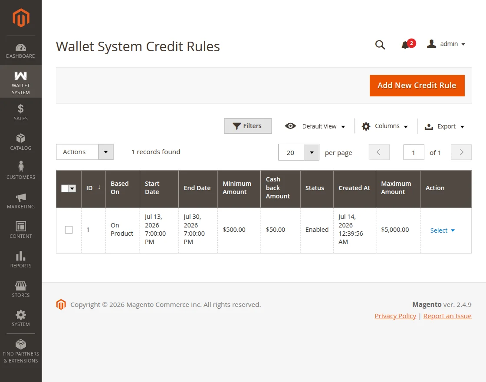Open the Report an Issue link
Image resolution: width=486 pixels, height=382 pixels.
[447, 316]
